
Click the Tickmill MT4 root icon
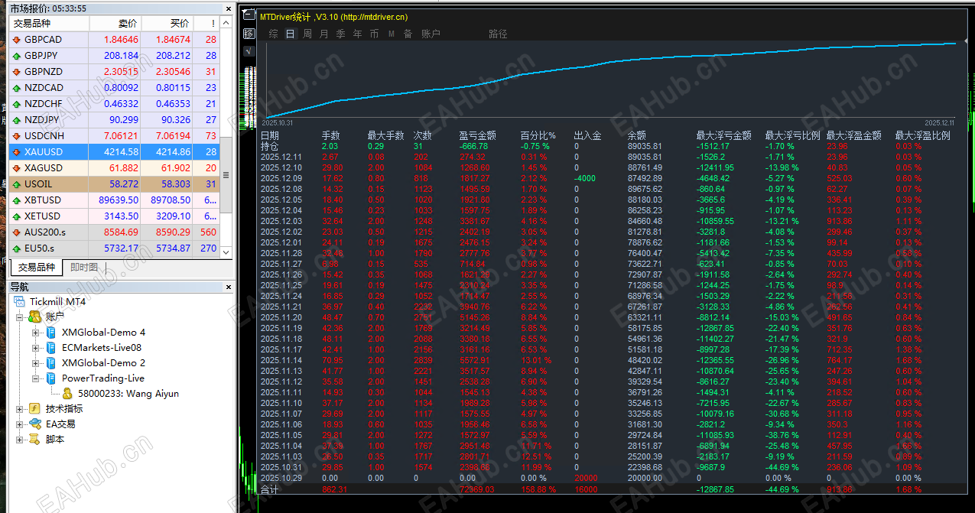pos(18,302)
